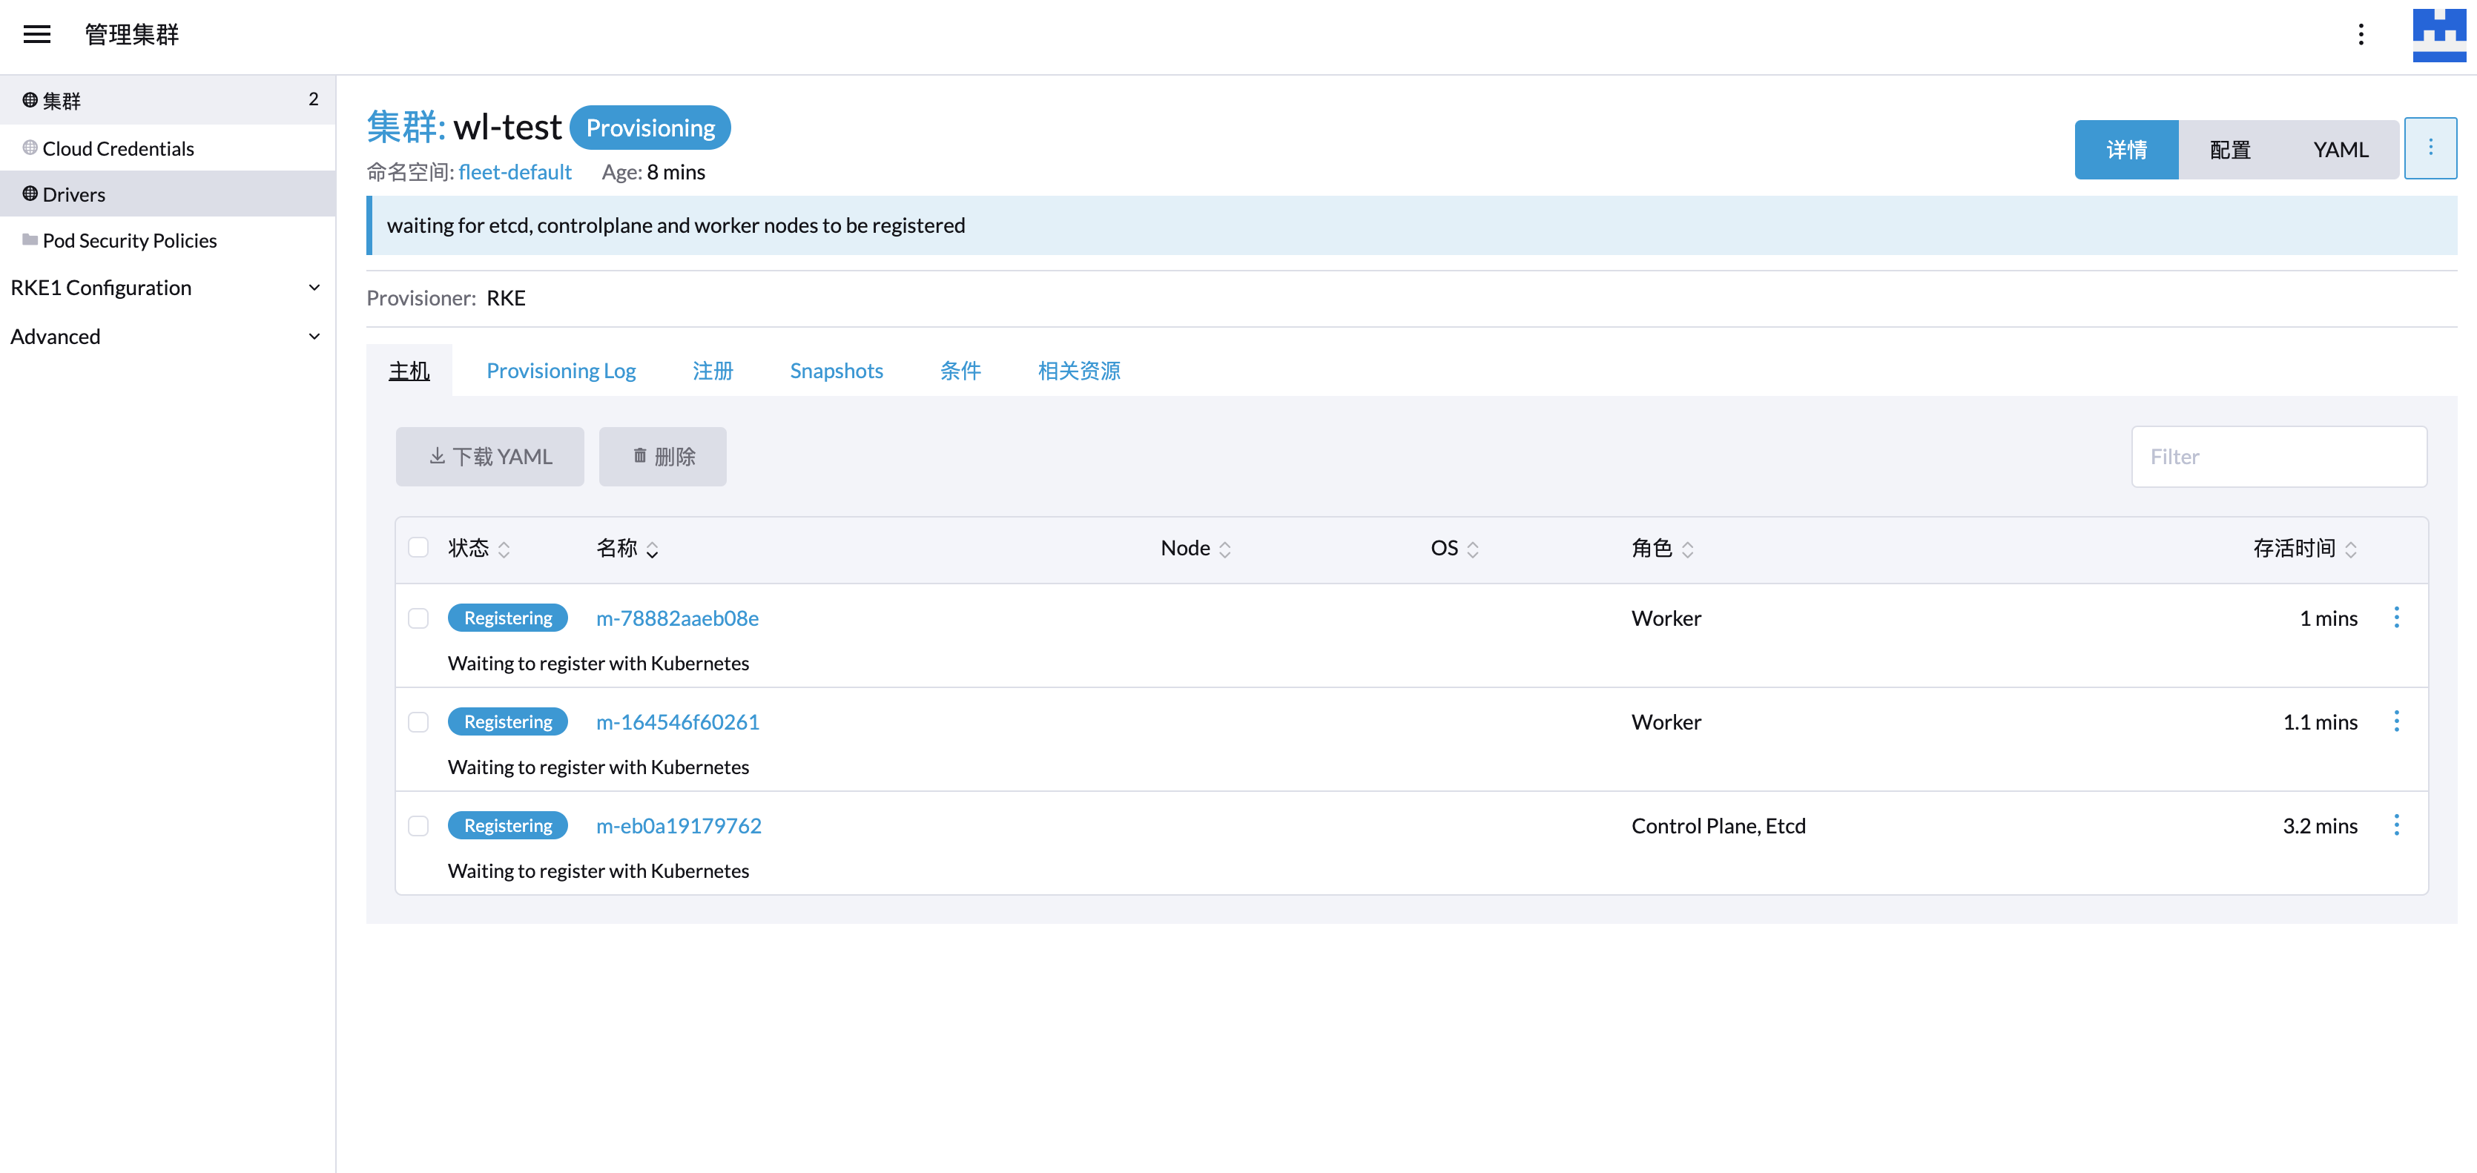Sort table by Node column
The width and height of the screenshot is (2477, 1173).
1195,548
